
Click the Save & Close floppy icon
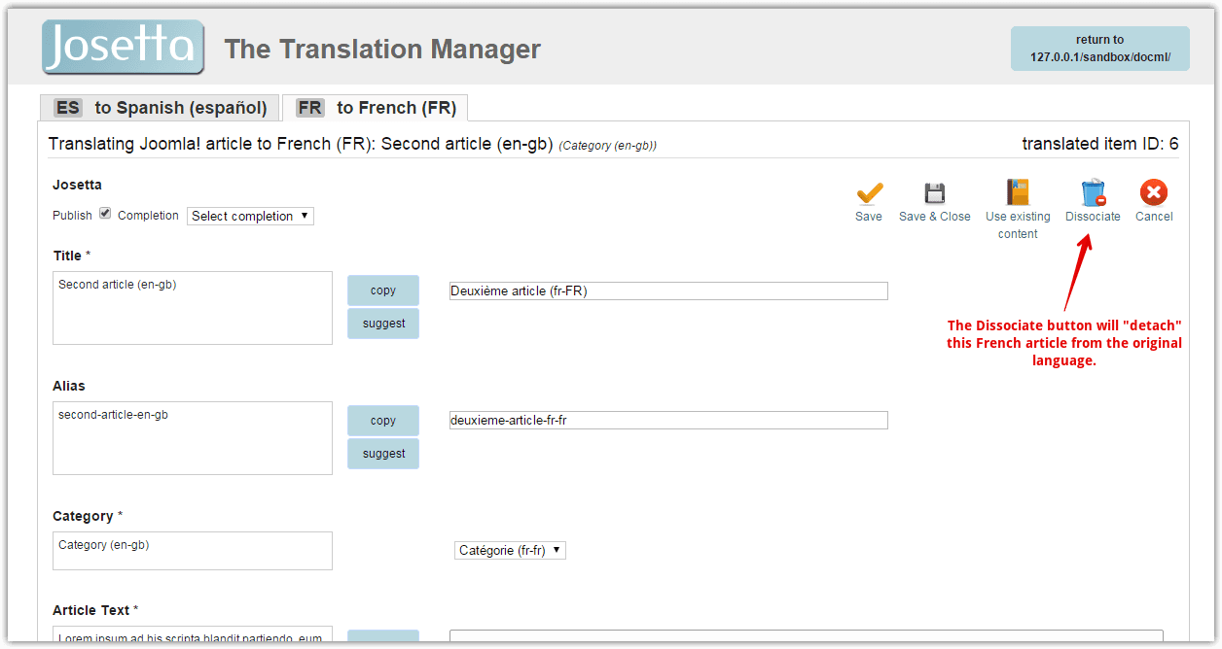coord(934,192)
